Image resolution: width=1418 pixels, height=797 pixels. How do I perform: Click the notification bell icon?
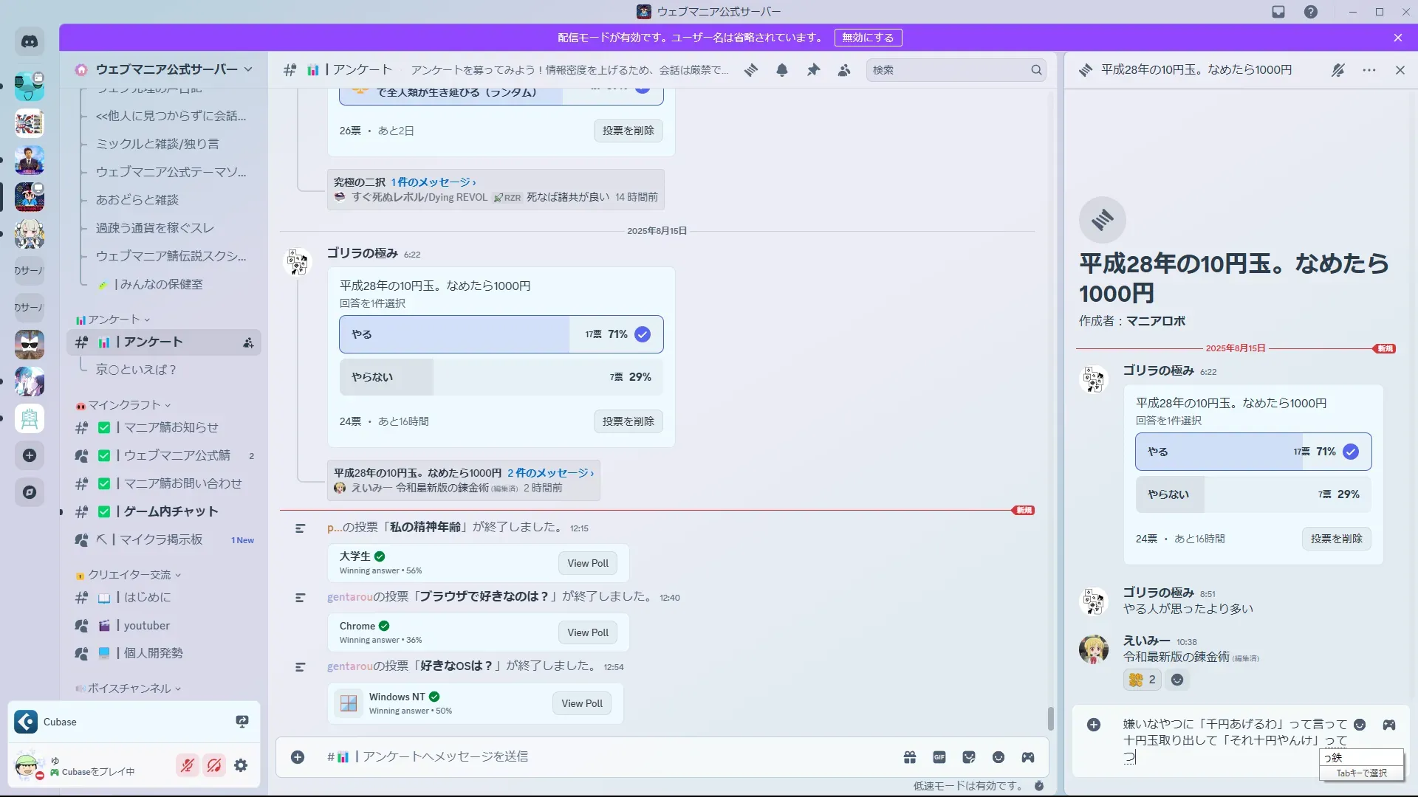coord(782,70)
